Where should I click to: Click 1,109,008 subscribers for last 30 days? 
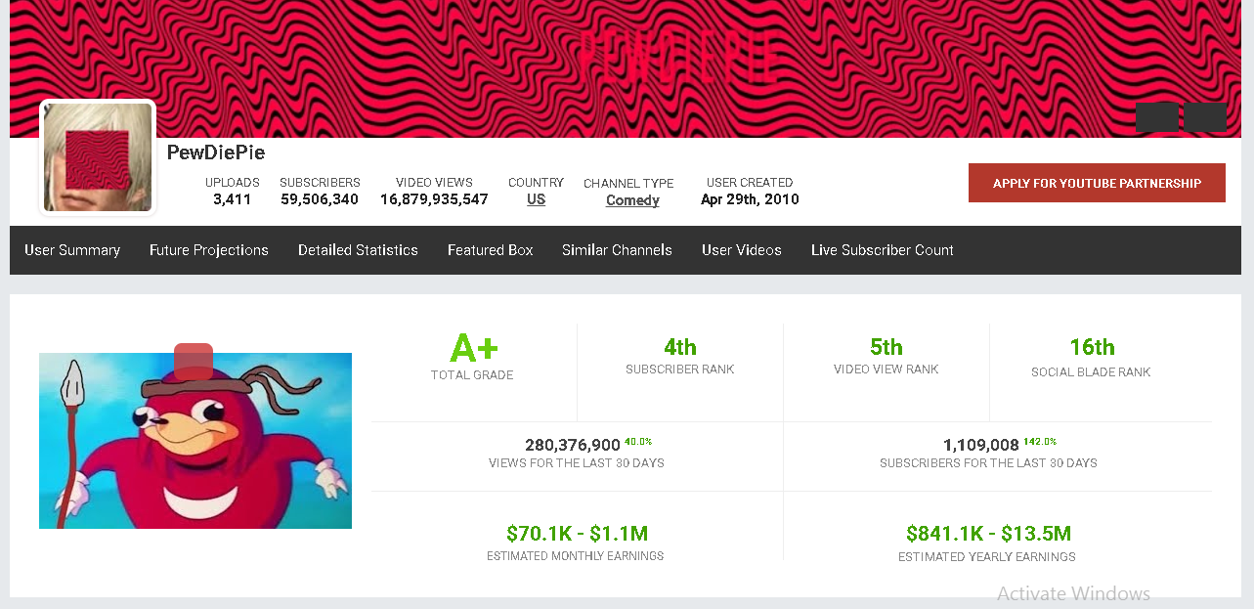coord(981,445)
